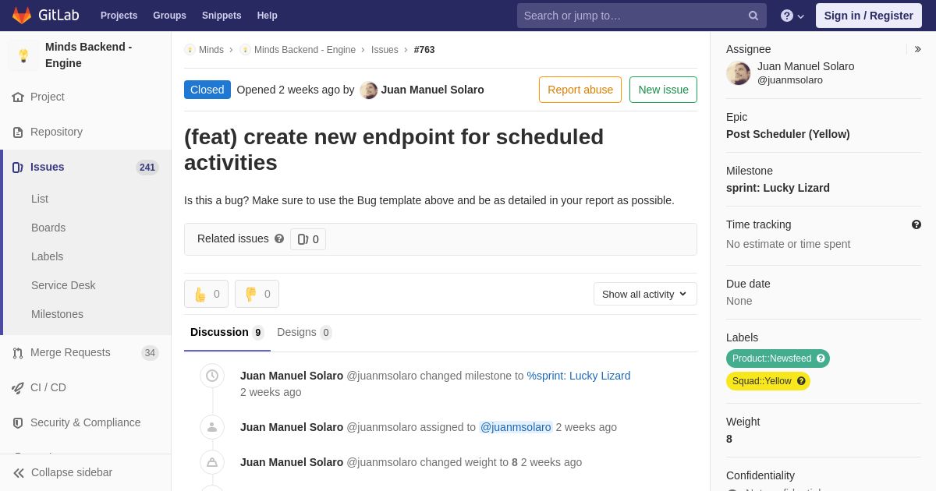Click the New issue button

(663, 90)
